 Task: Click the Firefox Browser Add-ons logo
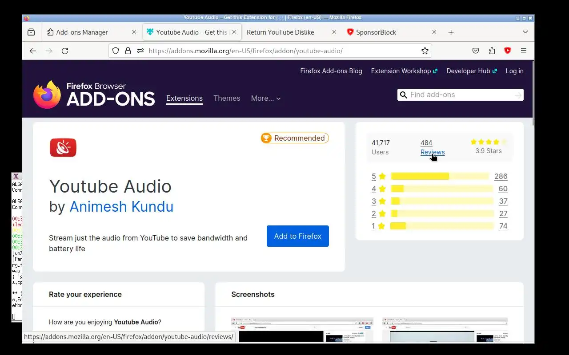[94, 95]
